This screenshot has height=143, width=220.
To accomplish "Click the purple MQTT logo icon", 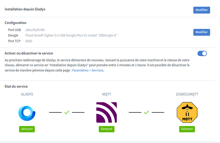I will click(106, 112).
